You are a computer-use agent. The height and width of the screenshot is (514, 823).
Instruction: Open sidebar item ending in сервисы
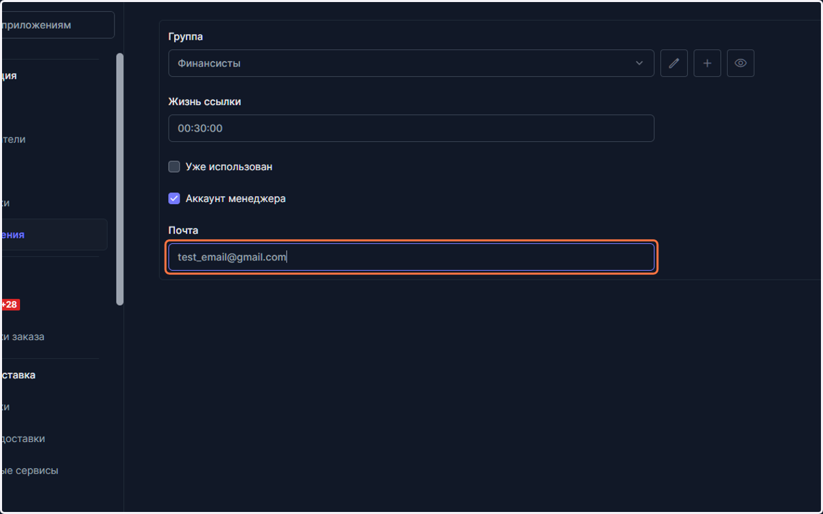coord(29,471)
